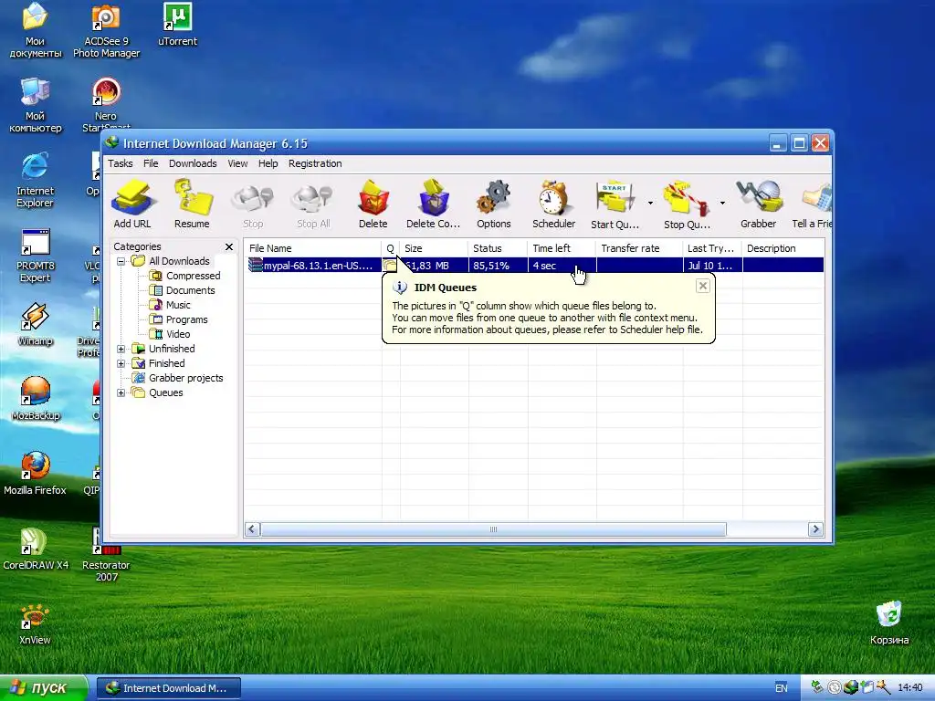Expand the Queues category

(x=121, y=392)
